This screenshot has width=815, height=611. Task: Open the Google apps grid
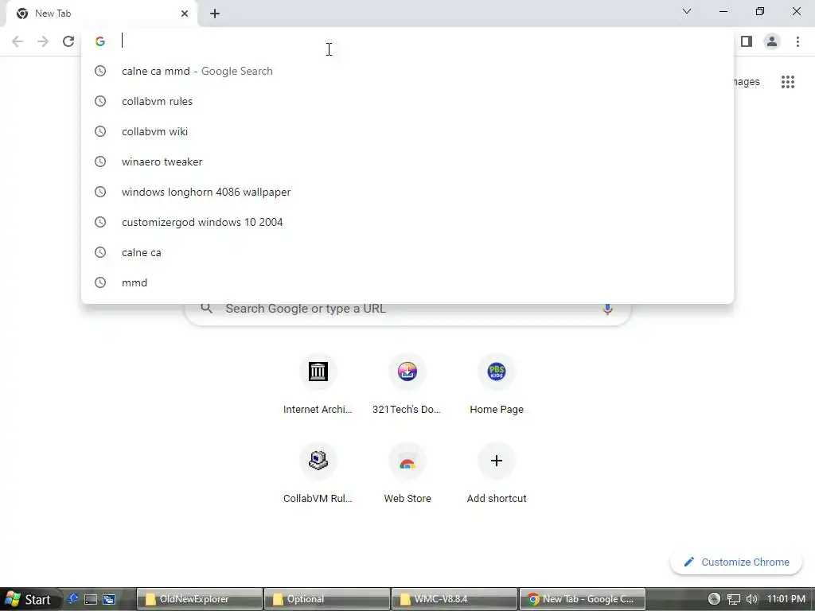(788, 82)
